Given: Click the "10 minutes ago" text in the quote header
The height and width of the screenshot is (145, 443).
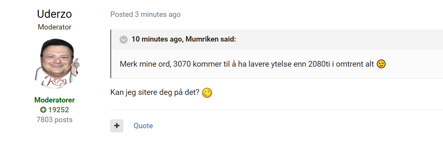Looking at the screenshot, I should click(x=156, y=39).
